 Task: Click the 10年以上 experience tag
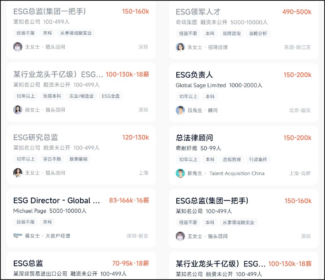coord(26,97)
